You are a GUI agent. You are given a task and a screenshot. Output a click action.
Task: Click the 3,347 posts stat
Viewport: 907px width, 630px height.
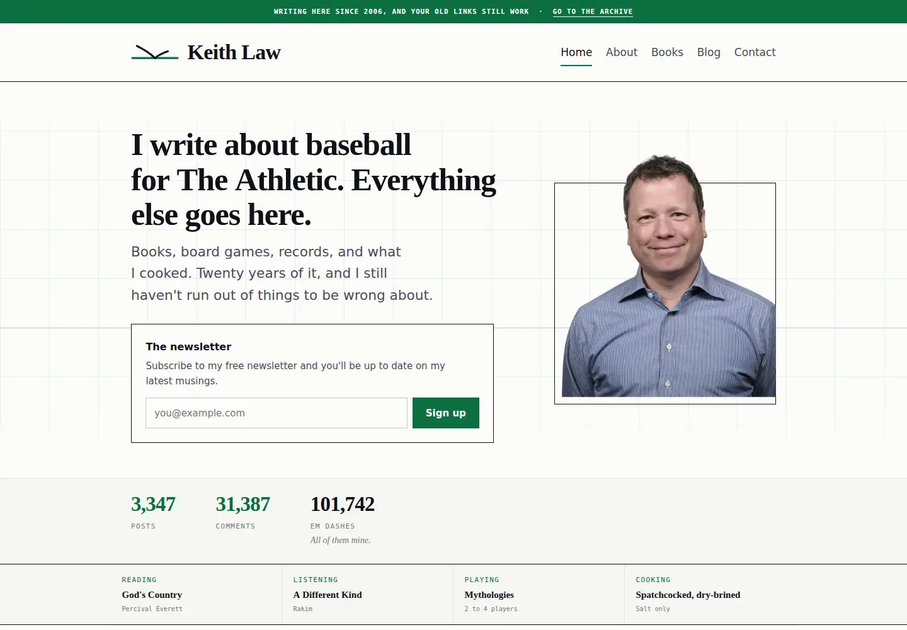(x=153, y=512)
